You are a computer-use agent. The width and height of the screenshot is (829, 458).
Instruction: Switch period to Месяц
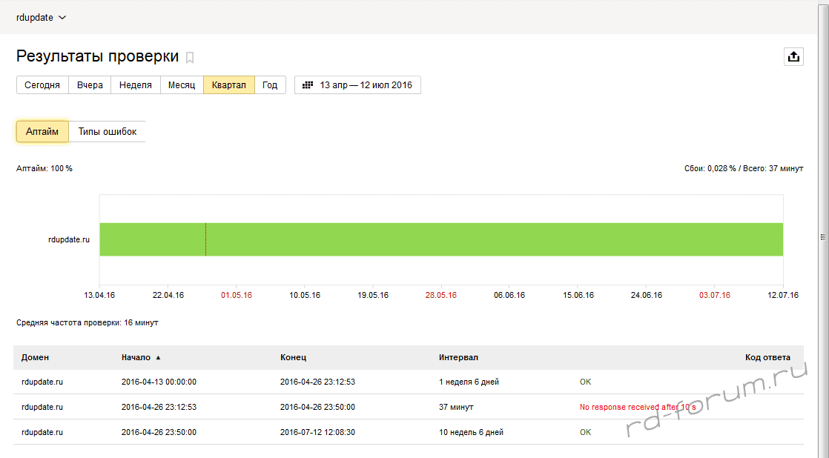[181, 85]
